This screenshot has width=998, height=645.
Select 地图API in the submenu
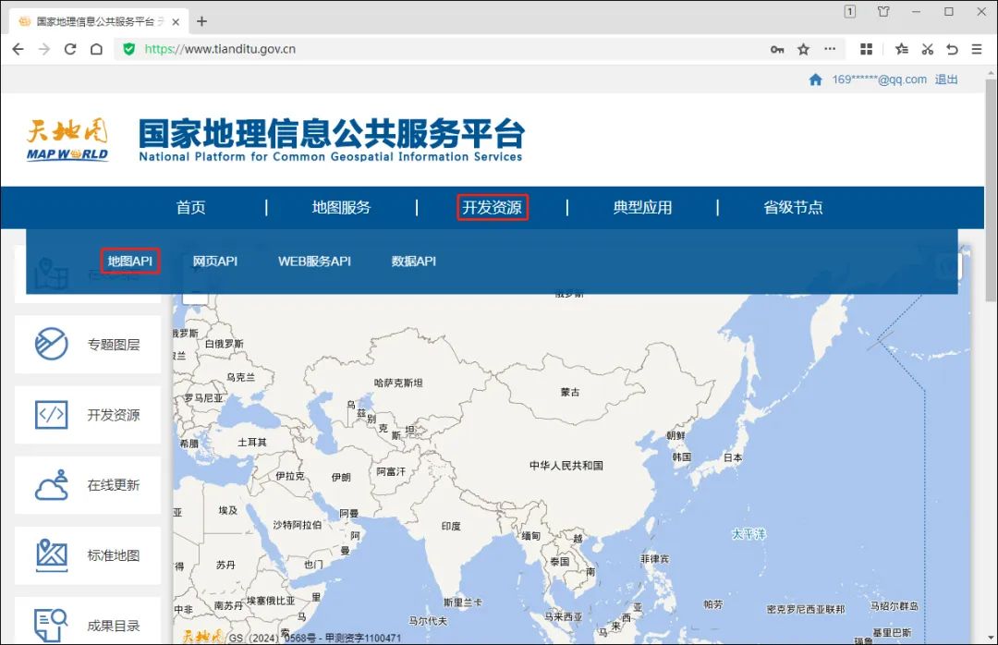coord(130,262)
